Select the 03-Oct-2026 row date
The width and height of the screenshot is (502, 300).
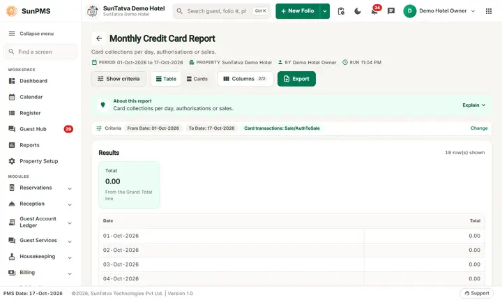pyautogui.click(x=121, y=264)
